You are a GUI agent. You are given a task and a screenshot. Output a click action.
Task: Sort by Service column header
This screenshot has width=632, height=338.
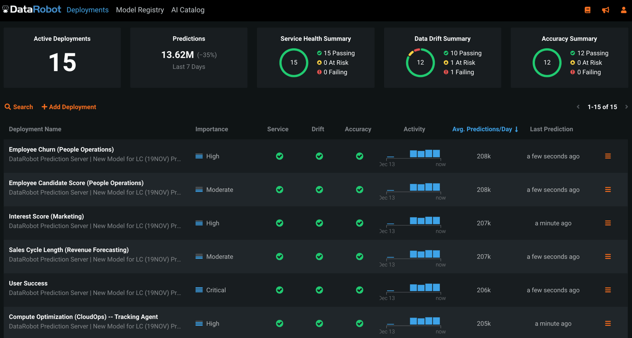(x=278, y=129)
